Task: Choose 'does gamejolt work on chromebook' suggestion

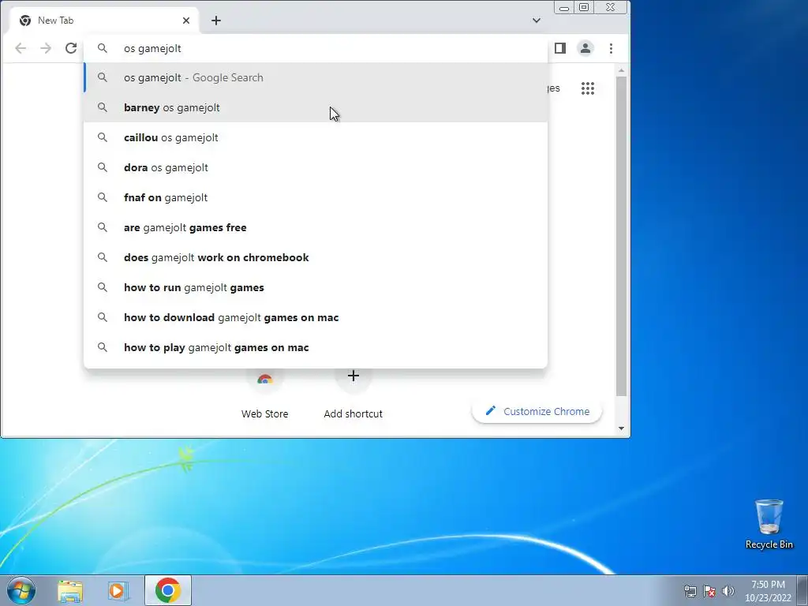Action: [316, 257]
